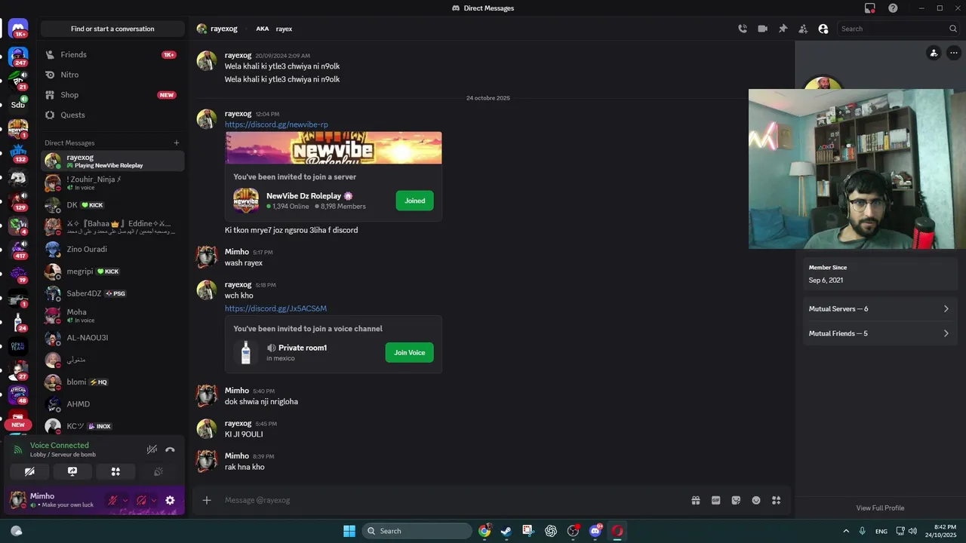The image size is (966, 543).
Task: Undeafen the headphones
Action: 141,500
